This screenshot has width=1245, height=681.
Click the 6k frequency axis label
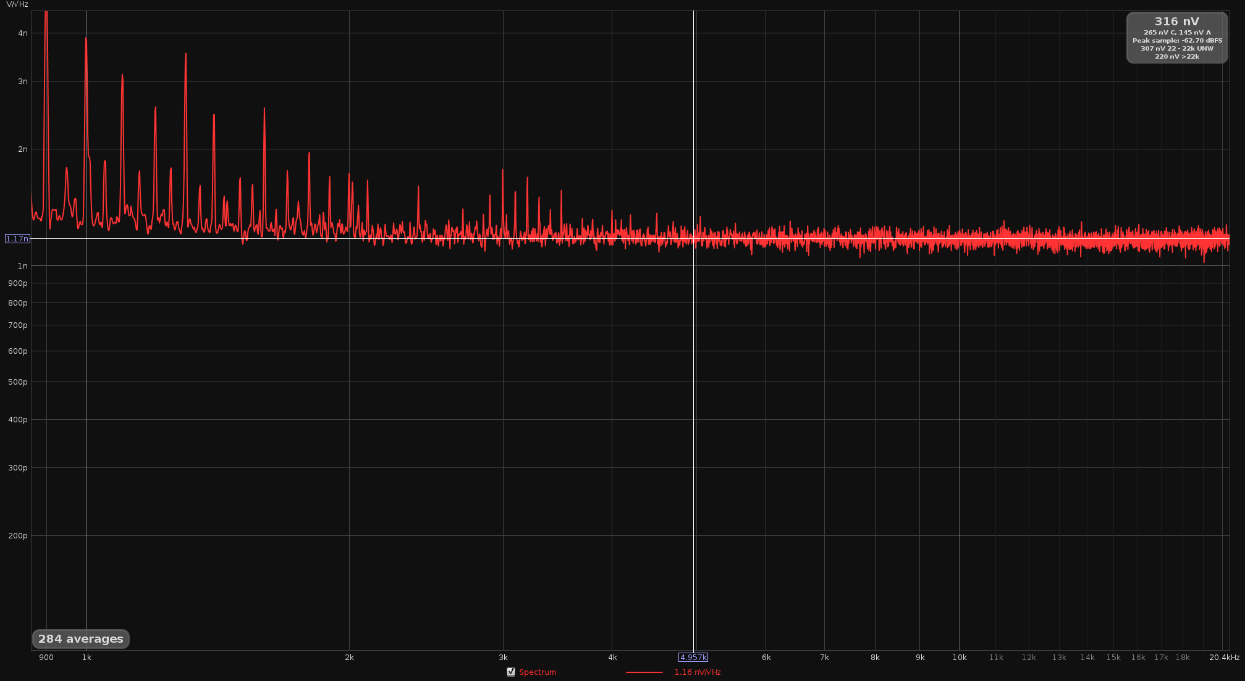[x=766, y=658]
